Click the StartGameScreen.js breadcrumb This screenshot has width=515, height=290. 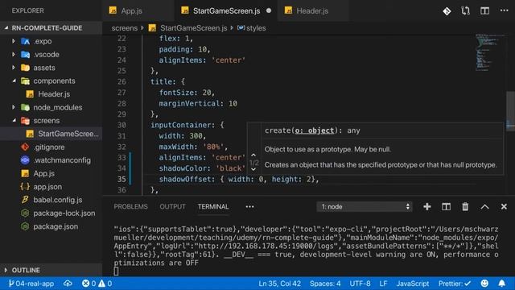pyautogui.click(x=193, y=28)
